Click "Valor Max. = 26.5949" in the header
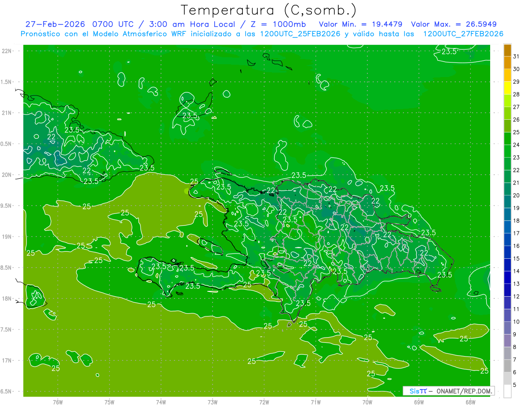This screenshot has width=528, height=408. click(x=454, y=24)
